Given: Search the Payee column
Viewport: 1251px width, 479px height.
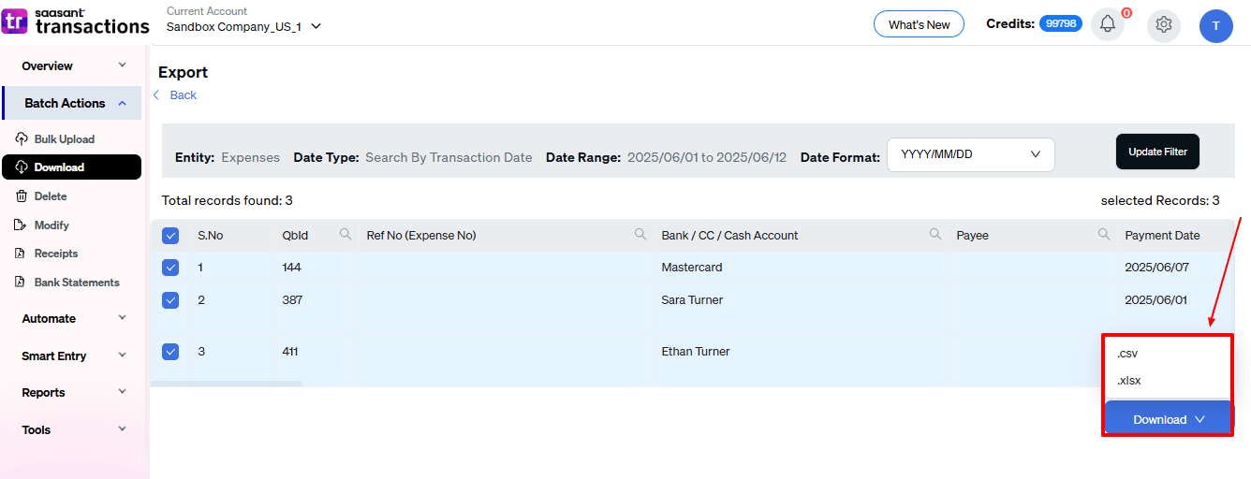Looking at the screenshot, I should coord(1104,235).
